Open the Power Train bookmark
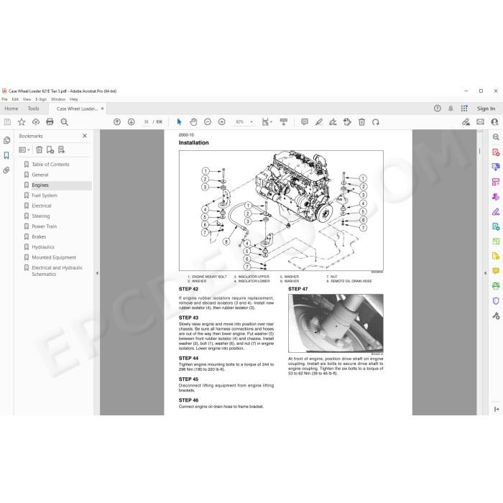This screenshot has width=503, height=503. [x=45, y=226]
